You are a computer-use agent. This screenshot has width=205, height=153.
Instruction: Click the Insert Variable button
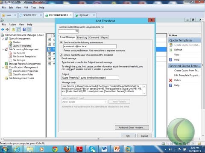click(x=119, y=102)
